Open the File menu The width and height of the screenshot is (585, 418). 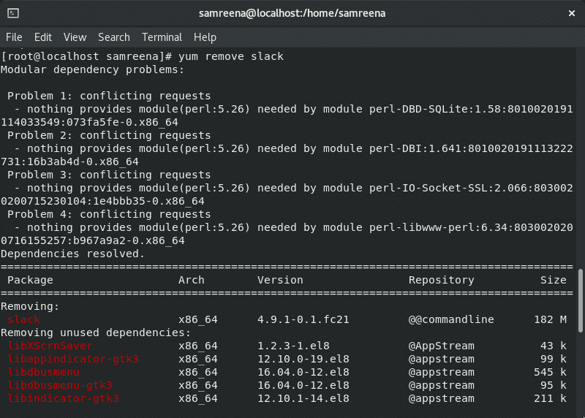14,37
